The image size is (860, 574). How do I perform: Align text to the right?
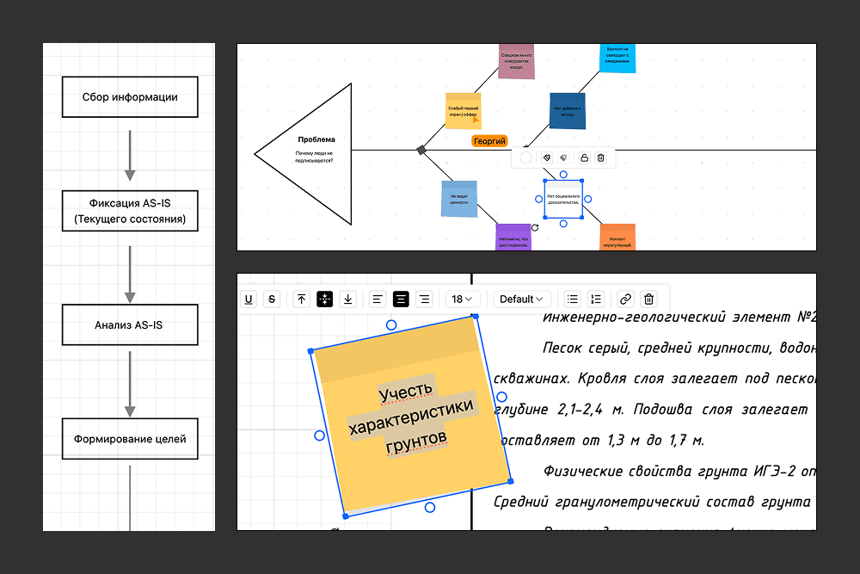tap(423, 299)
